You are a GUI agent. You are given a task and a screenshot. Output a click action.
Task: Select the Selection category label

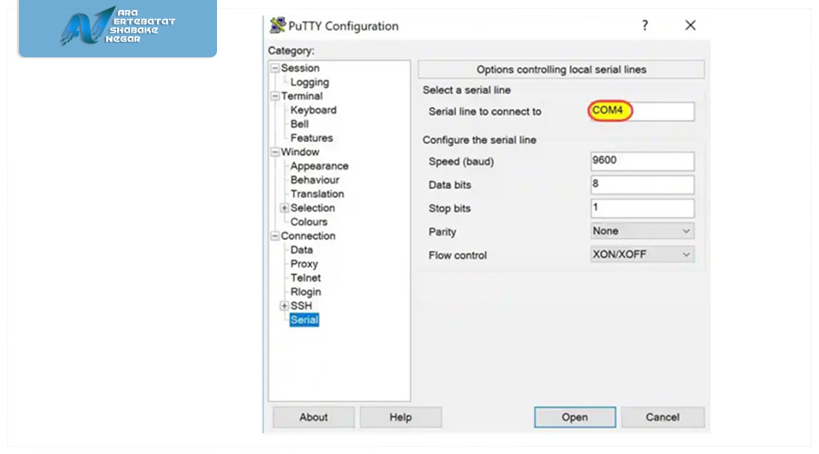(312, 208)
